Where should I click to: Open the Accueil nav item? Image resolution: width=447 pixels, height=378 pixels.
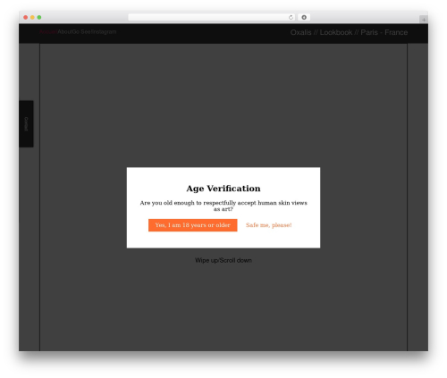pos(48,32)
